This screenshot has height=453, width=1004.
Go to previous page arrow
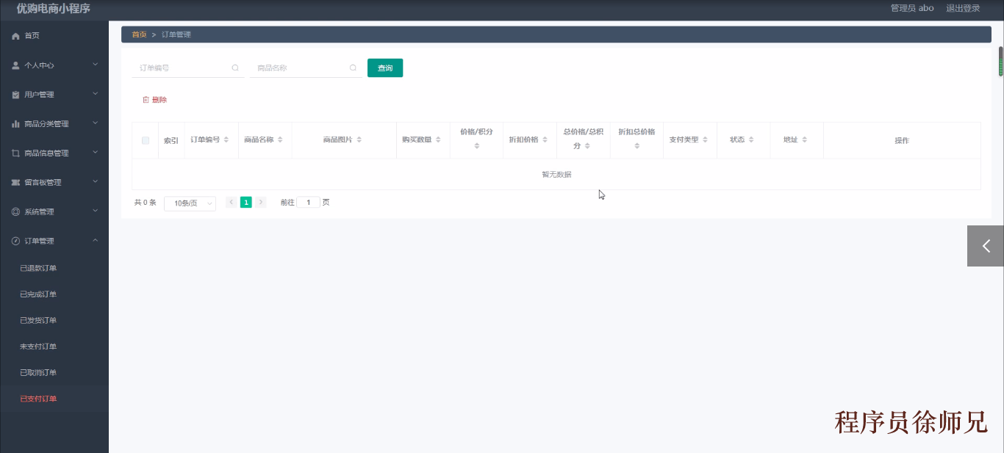[232, 203]
